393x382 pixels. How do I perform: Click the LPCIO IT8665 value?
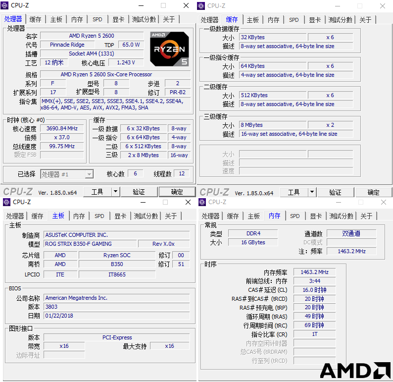tap(117, 274)
